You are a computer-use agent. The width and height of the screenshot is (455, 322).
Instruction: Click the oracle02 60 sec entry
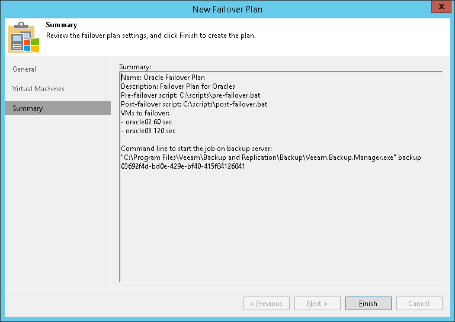tap(148, 122)
